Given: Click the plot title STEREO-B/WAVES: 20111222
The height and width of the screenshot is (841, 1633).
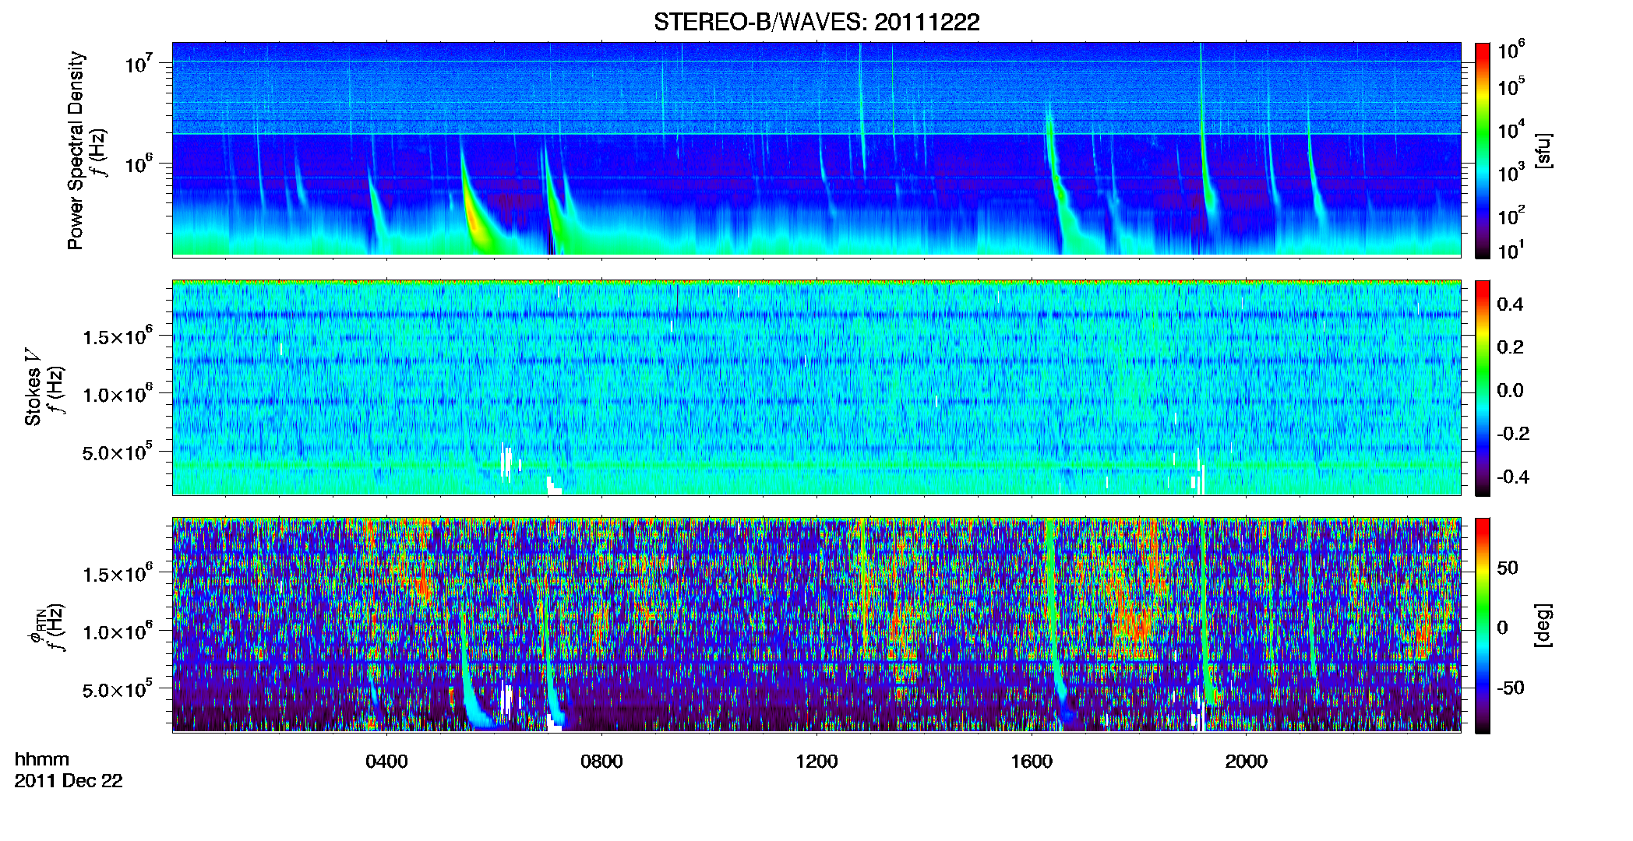Looking at the screenshot, I should point(816,22).
